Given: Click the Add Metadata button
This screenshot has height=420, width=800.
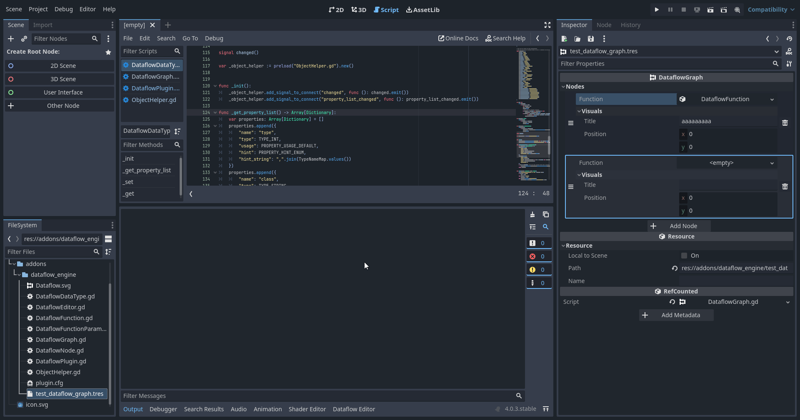Looking at the screenshot, I should (x=676, y=315).
